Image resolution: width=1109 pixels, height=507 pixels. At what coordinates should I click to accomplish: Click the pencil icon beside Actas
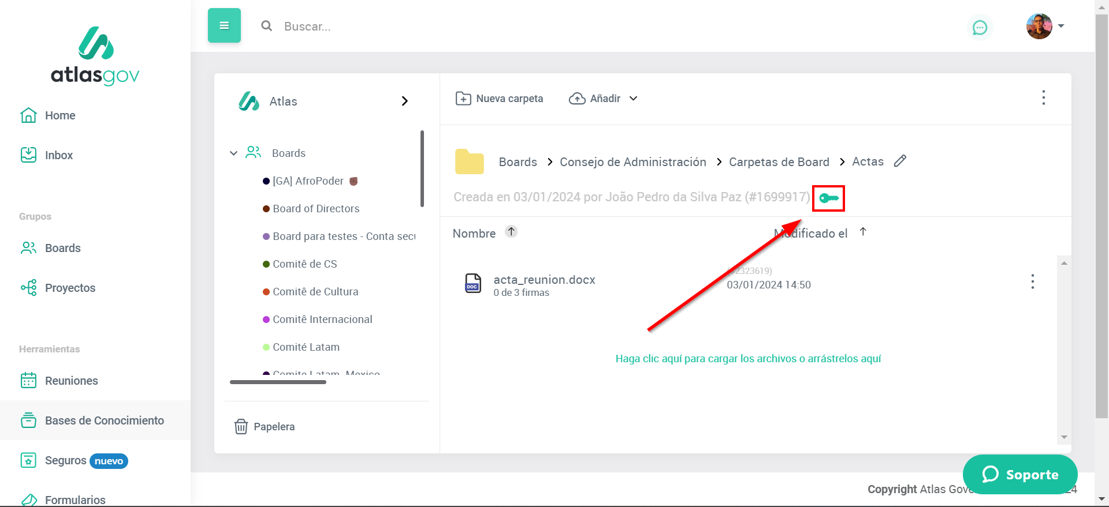click(899, 162)
